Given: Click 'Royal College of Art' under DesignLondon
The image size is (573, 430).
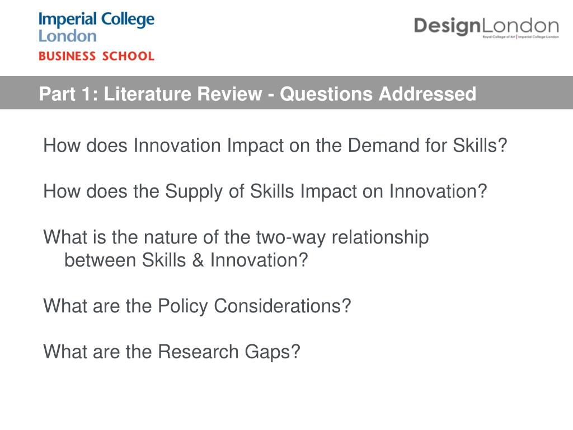Looking at the screenshot, I should tap(499, 37).
